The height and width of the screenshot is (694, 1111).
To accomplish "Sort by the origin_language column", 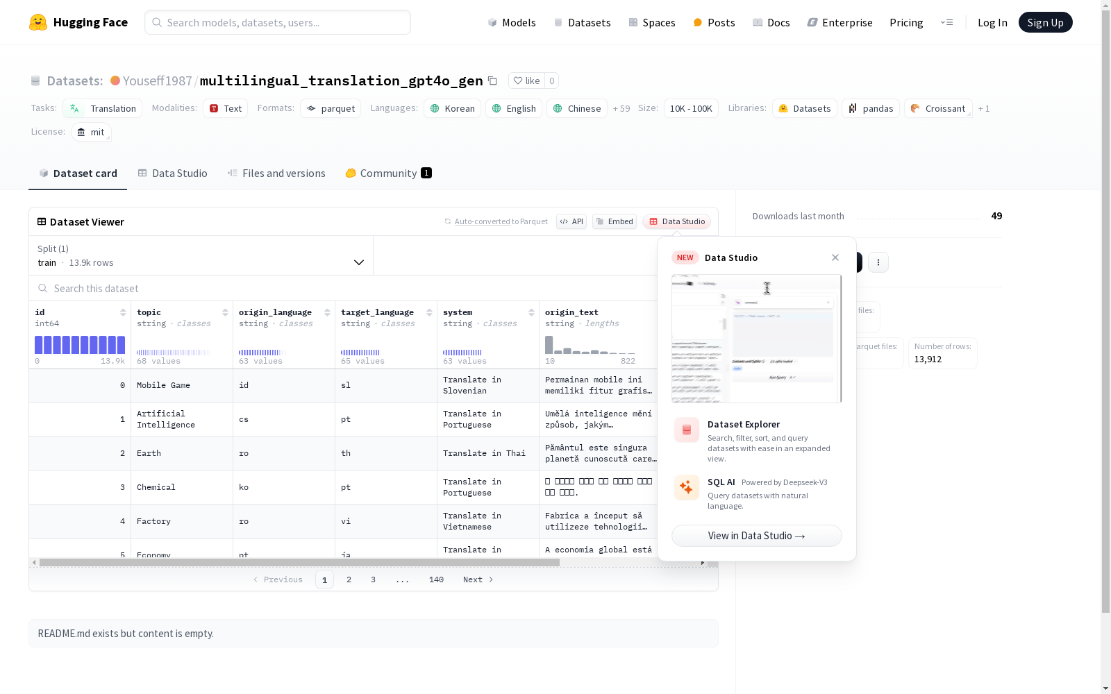I will point(327,312).
